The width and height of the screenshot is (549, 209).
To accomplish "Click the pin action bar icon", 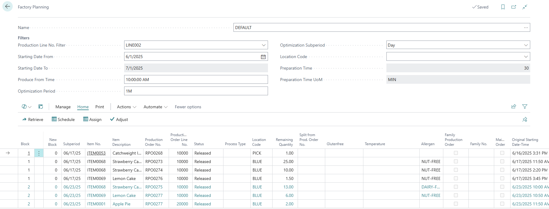I will click(x=525, y=119).
